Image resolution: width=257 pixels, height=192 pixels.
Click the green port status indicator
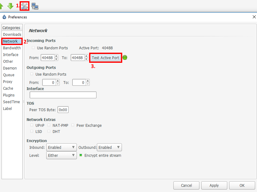pyautogui.click(x=125, y=58)
